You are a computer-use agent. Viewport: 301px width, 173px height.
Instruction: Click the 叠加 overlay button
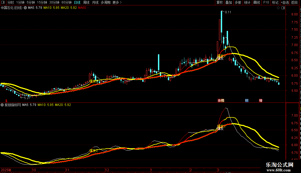coord(229,2)
